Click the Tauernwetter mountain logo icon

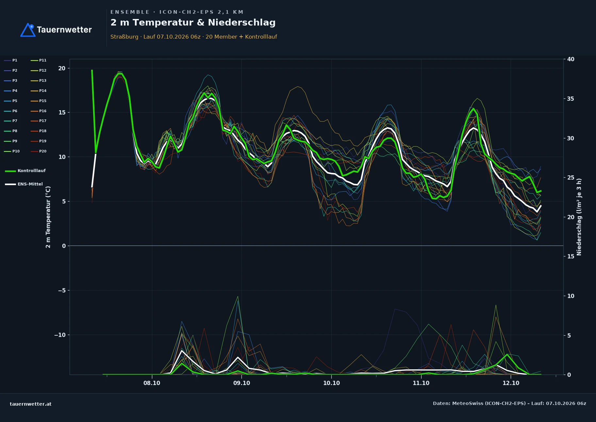click(x=28, y=30)
